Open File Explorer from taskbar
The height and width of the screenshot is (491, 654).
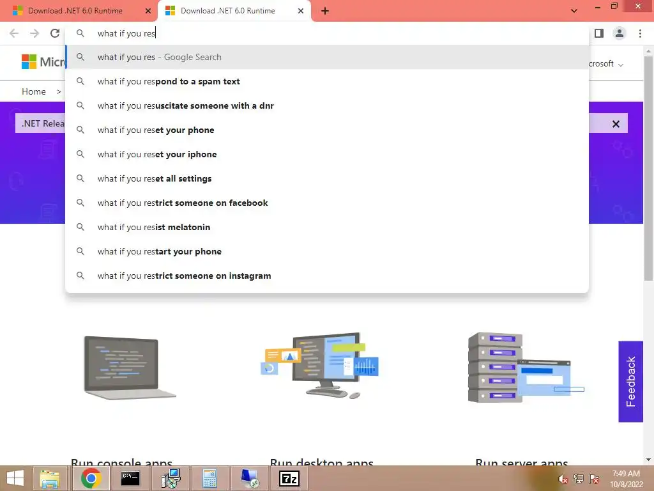click(x=49, y=478)
